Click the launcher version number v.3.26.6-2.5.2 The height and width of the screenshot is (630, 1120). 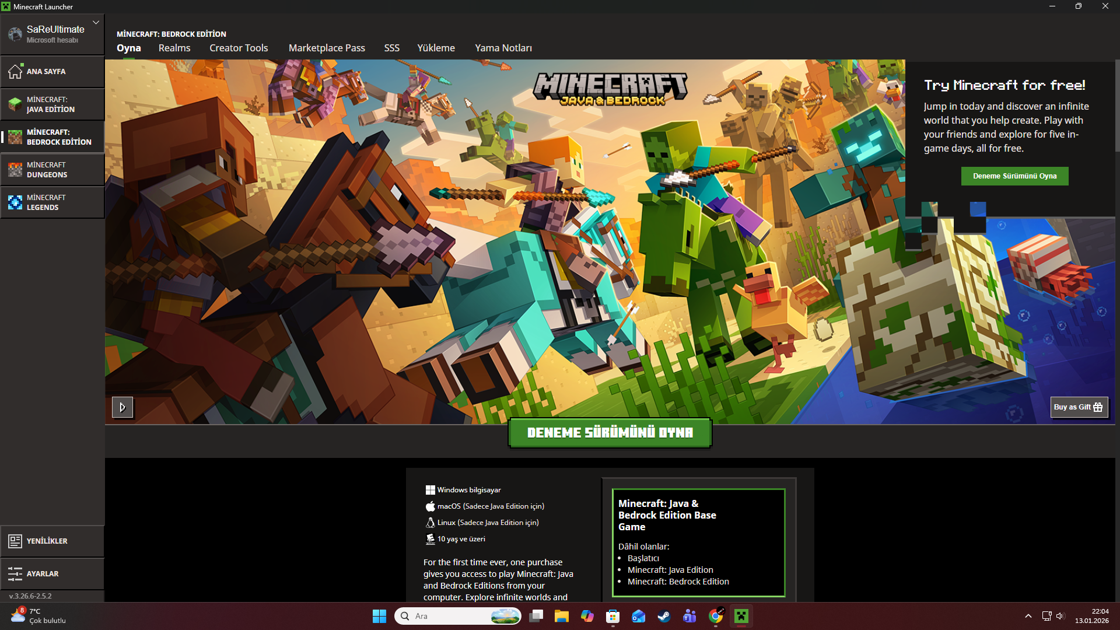[30, 596]
